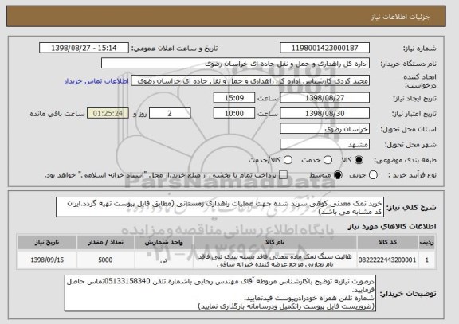Click the تاریخ اعتبار نیاز label
459x324 pixels.
pos(414,114)
